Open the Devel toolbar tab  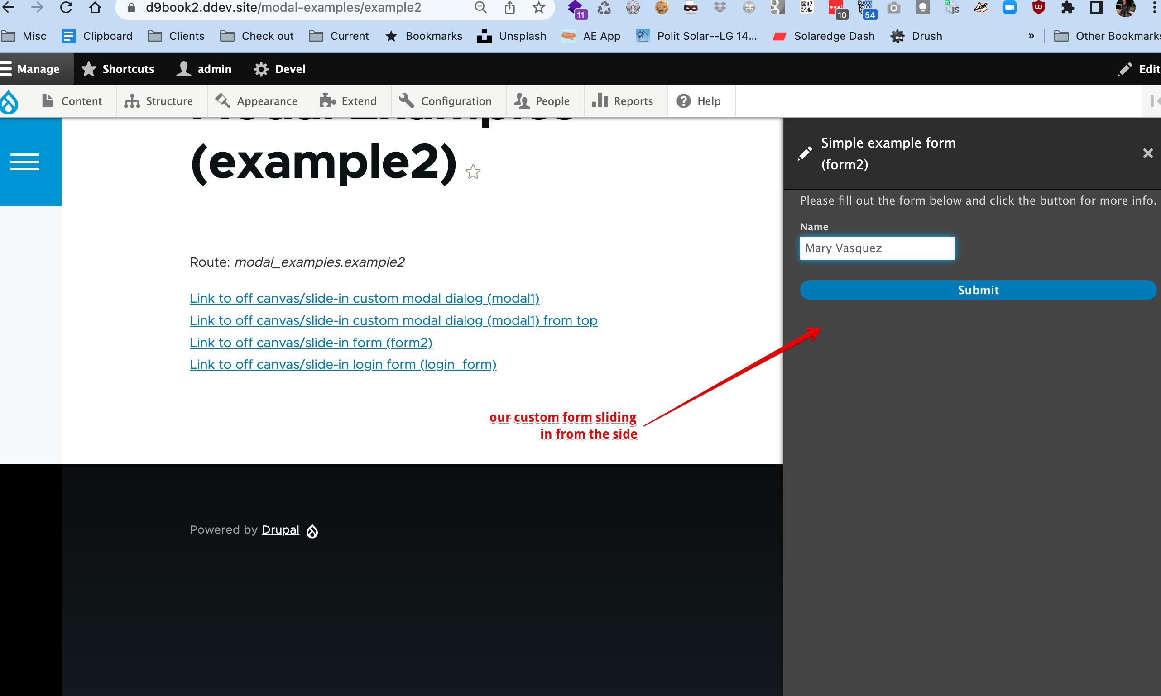click(x=280, y=69)
